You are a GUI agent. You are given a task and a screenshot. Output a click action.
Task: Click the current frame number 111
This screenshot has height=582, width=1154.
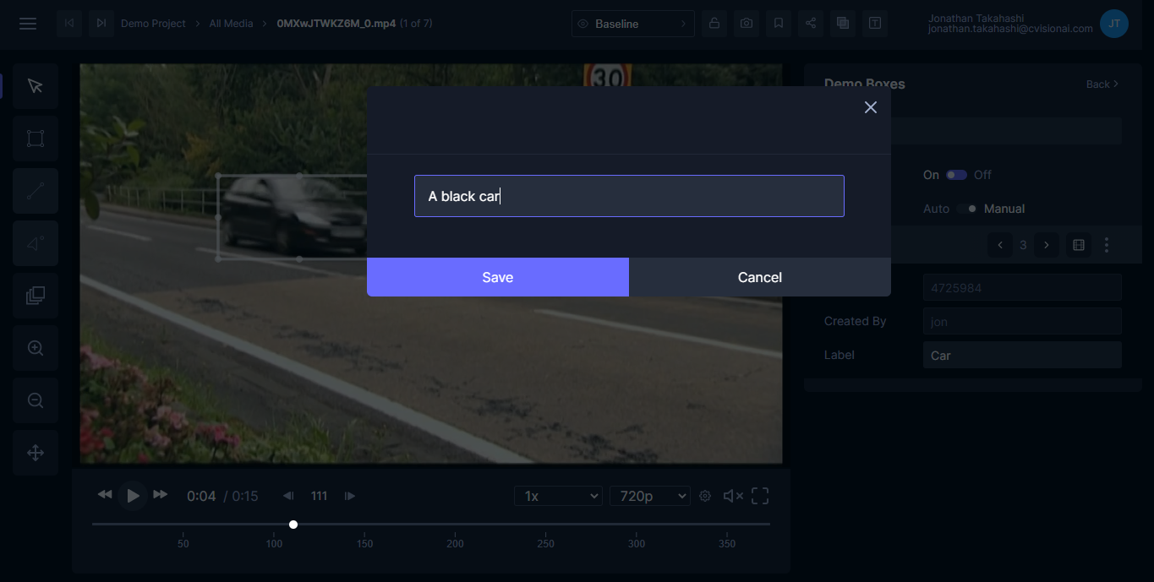(319, 496)
